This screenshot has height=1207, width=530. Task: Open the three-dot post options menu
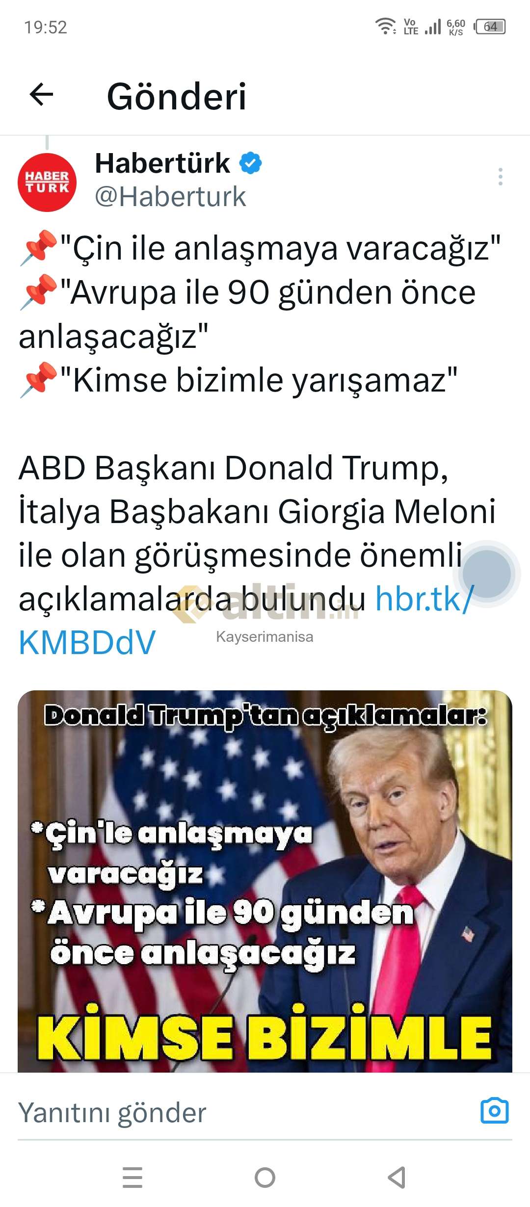(500, 177)
